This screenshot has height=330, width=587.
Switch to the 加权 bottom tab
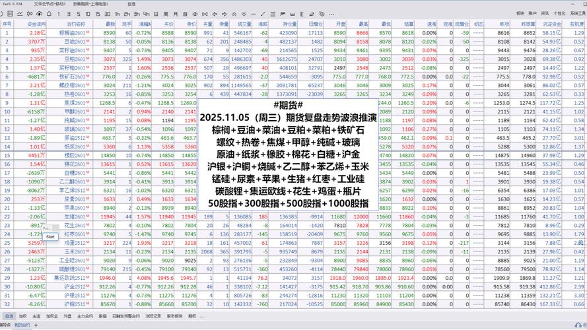coord(23,316)
